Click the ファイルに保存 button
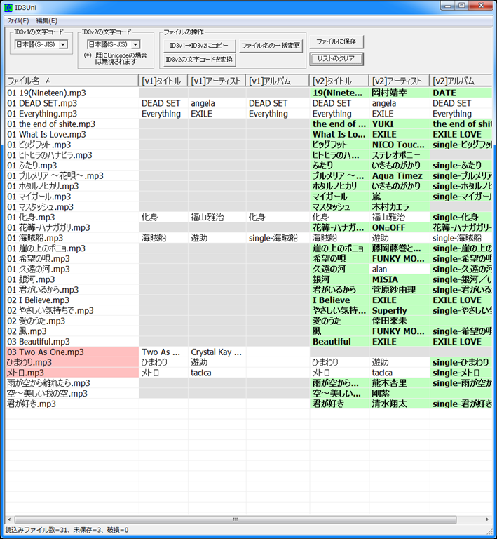497x539 pixels. [x=336, y=41]
